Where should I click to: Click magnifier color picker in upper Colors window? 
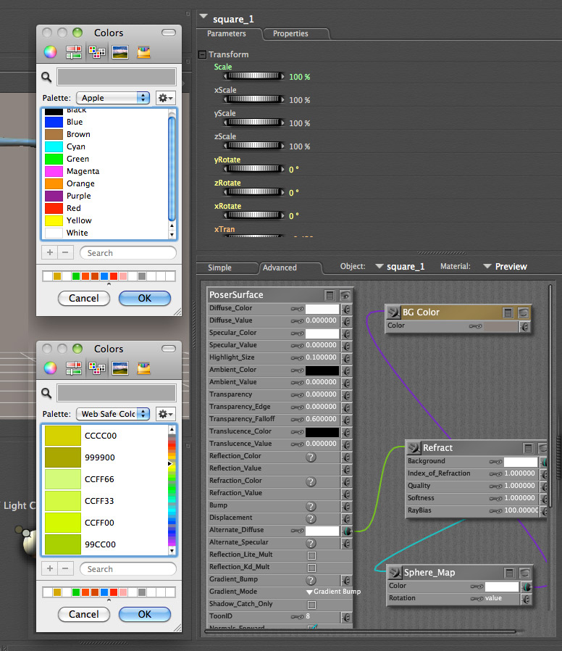pyautogui.click(x=46, y=77)
